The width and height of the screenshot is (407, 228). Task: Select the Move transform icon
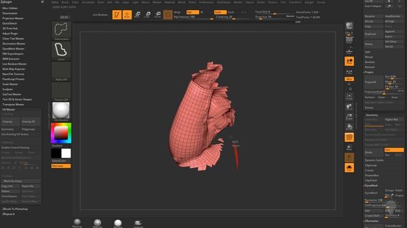click(x=137, y=15)
